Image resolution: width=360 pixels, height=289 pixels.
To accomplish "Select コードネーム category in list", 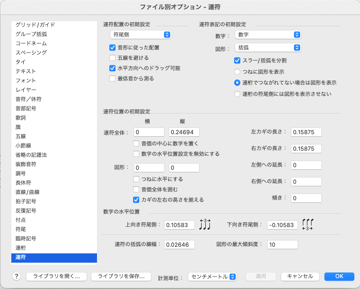I will 54,43.
